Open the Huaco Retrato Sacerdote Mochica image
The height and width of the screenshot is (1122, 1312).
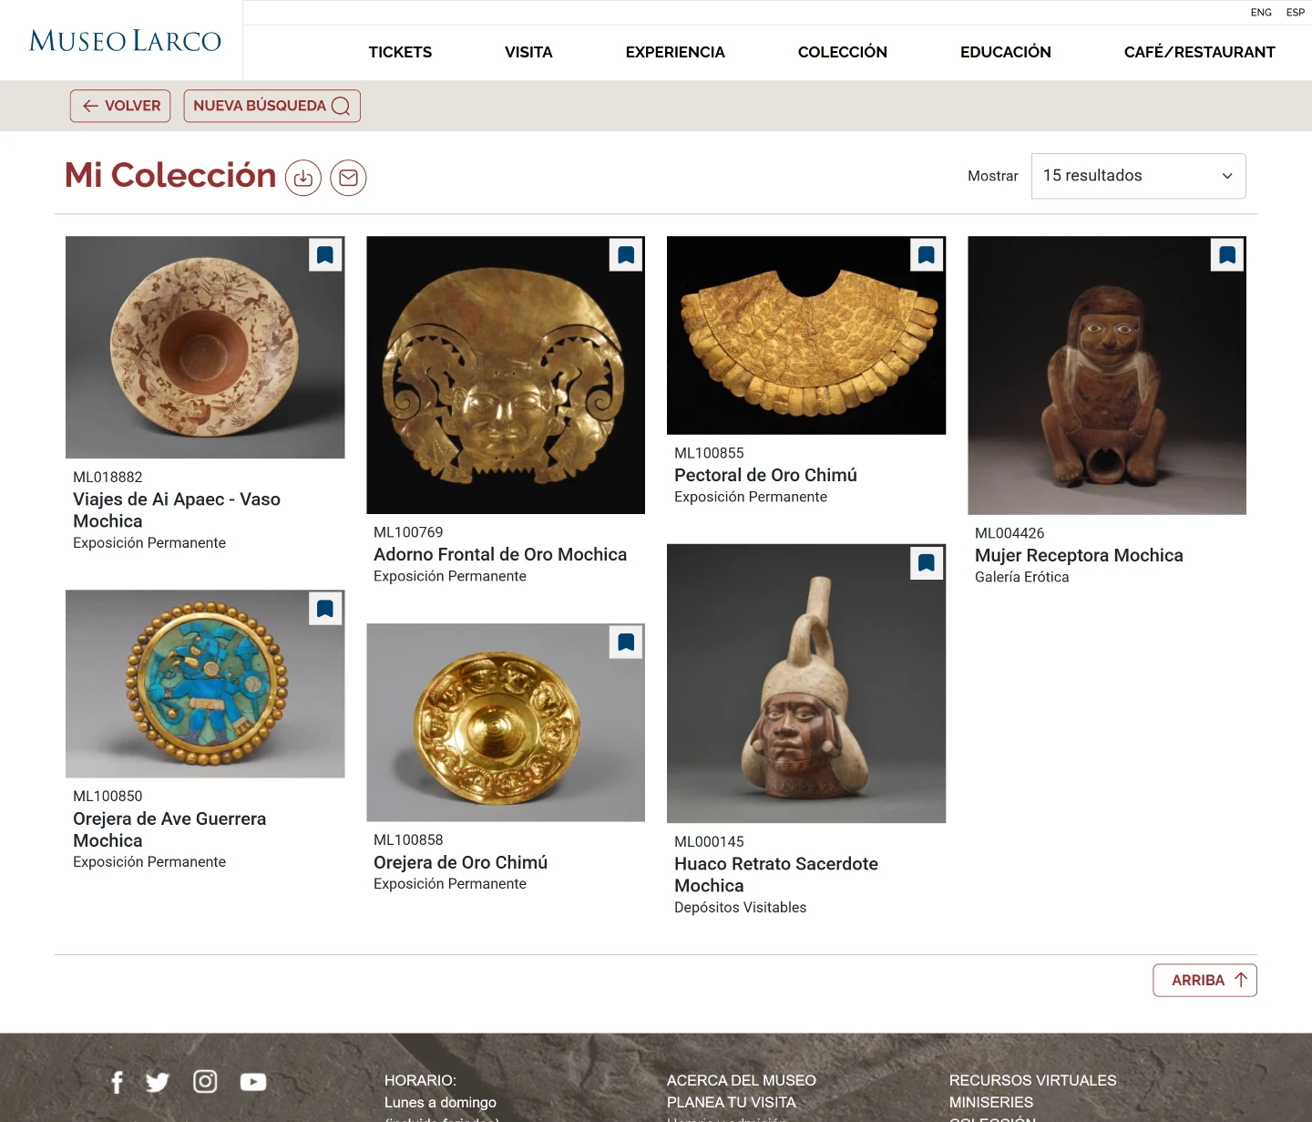(x=806, y=684)
